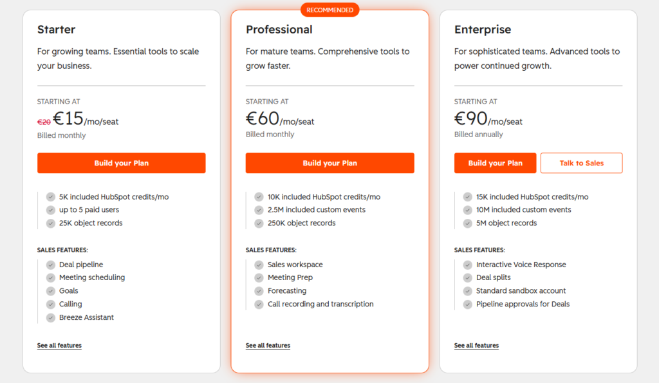Open See all features for Starter

pyautogui.click(x=59, y=346)
